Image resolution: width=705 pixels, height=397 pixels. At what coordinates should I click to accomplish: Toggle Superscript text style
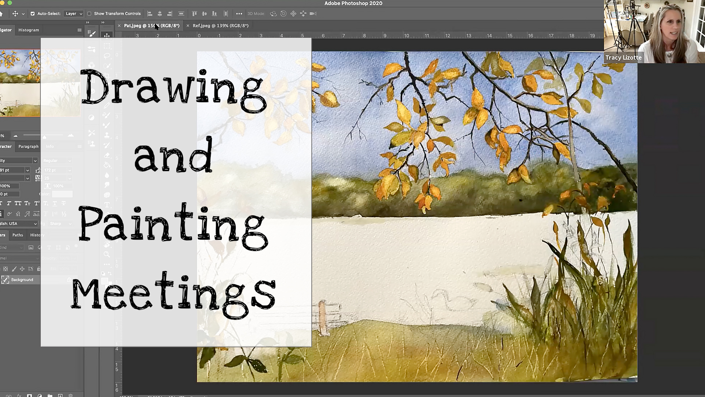tap(37, 203)
